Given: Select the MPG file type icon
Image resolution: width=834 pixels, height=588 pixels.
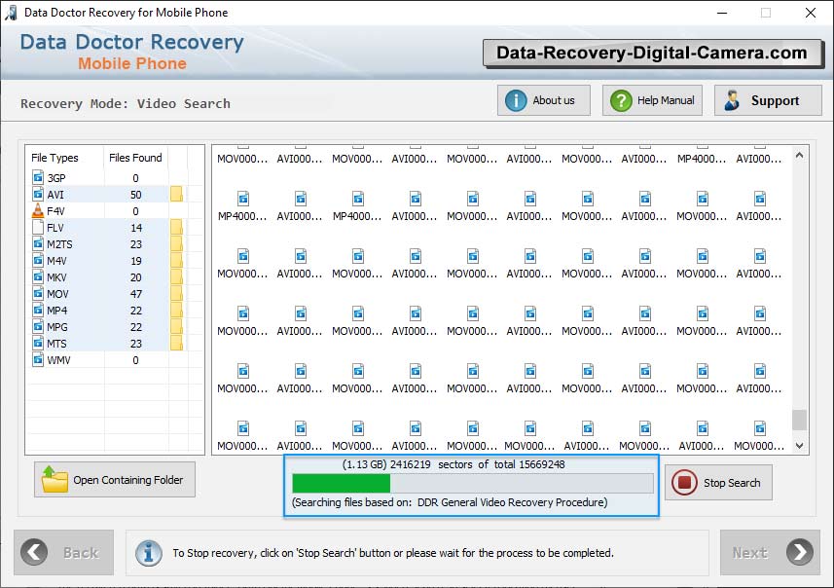Looking at the screenshot, I should (38, 326).
